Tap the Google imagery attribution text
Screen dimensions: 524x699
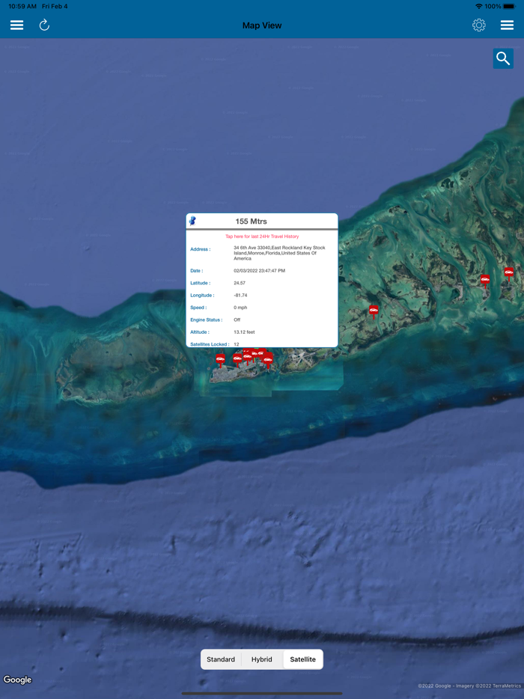pos(469,686)
